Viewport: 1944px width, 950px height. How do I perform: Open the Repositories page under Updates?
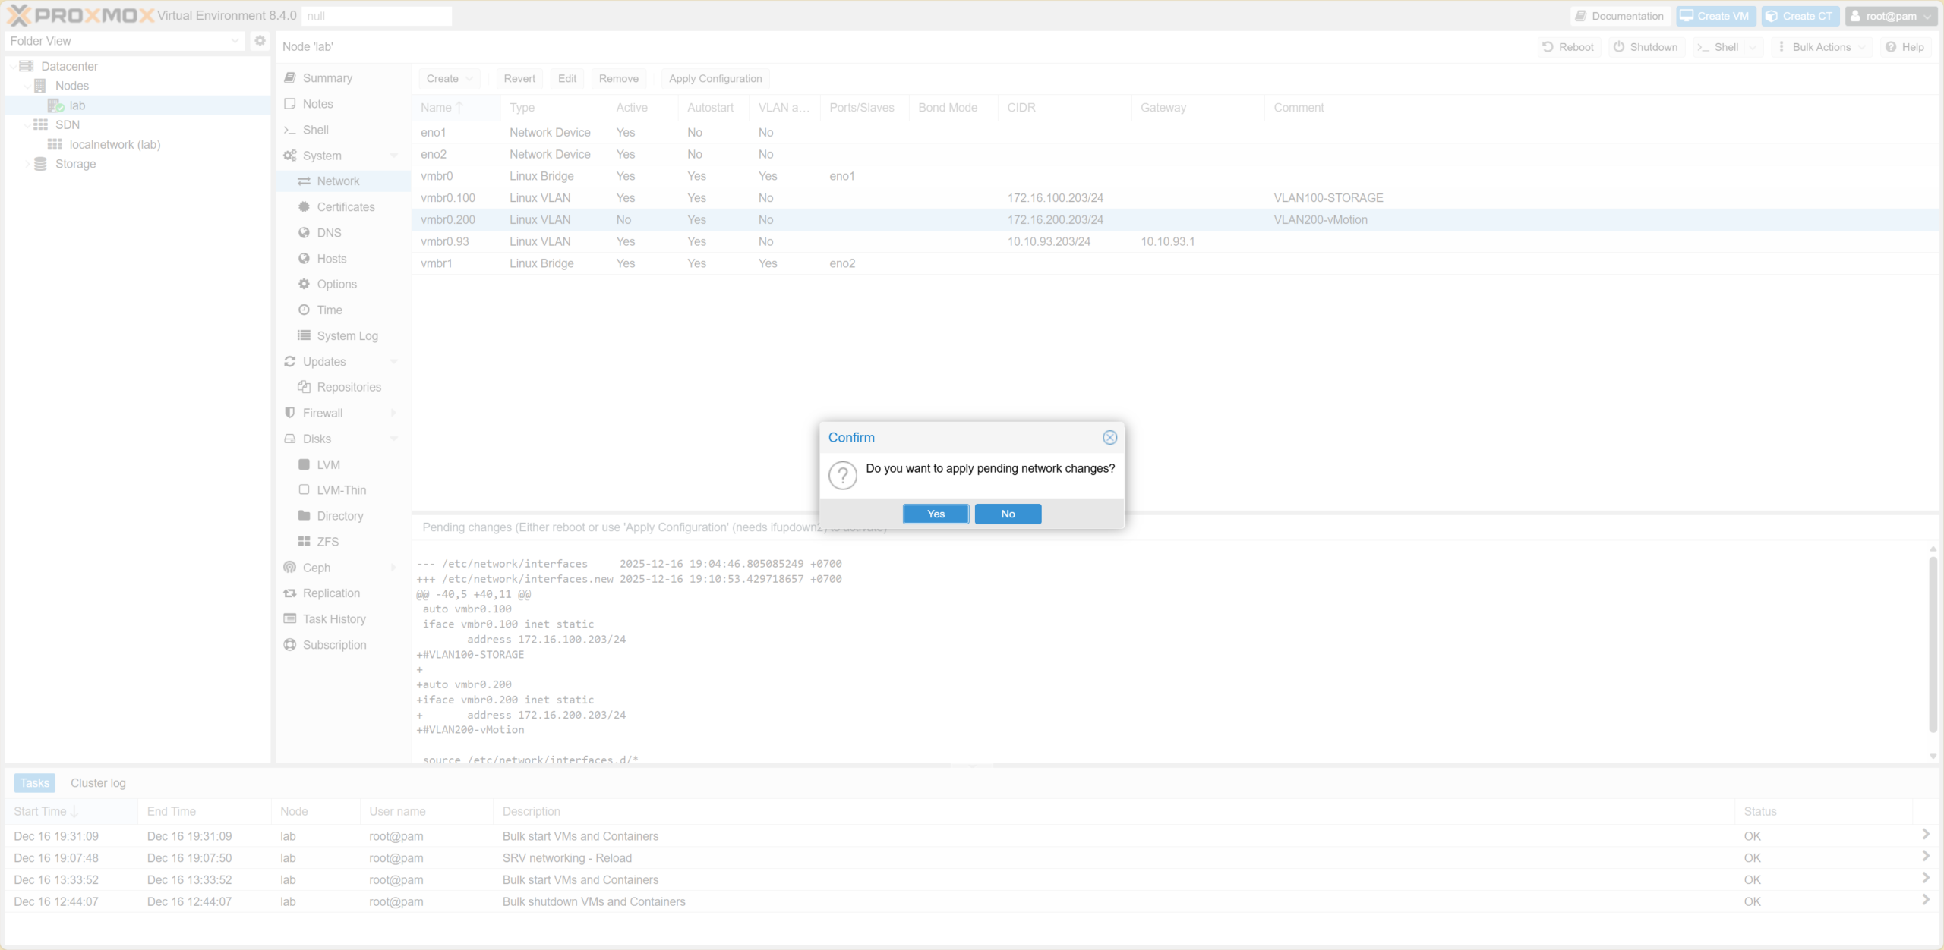pos(349,386)
